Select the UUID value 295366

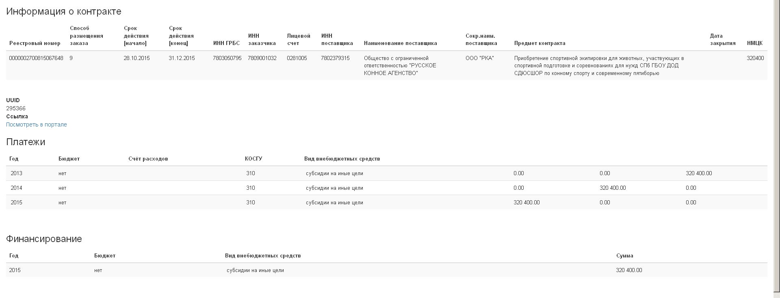(x=16, y=108)
